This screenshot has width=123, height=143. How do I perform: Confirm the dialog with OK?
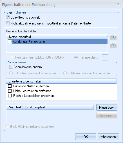[x=86, y=137]
